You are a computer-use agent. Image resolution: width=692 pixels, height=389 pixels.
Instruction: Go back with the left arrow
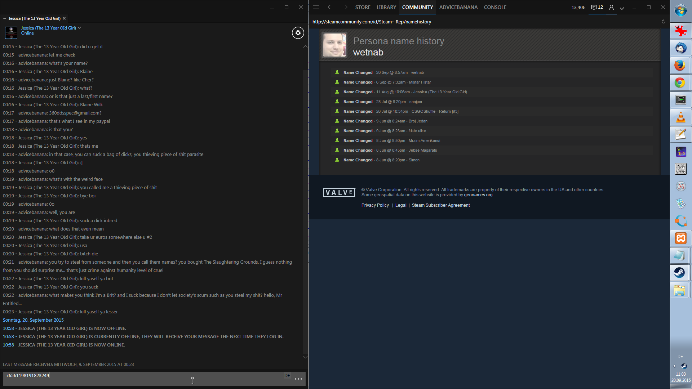[x=330, y=7]
